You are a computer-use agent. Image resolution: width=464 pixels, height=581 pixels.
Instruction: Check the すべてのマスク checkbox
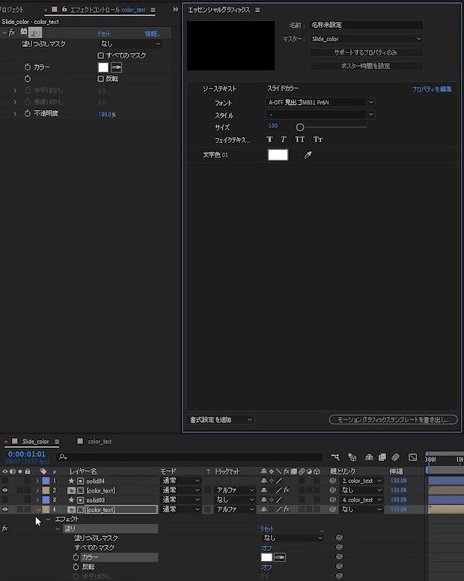coord(100,55)
